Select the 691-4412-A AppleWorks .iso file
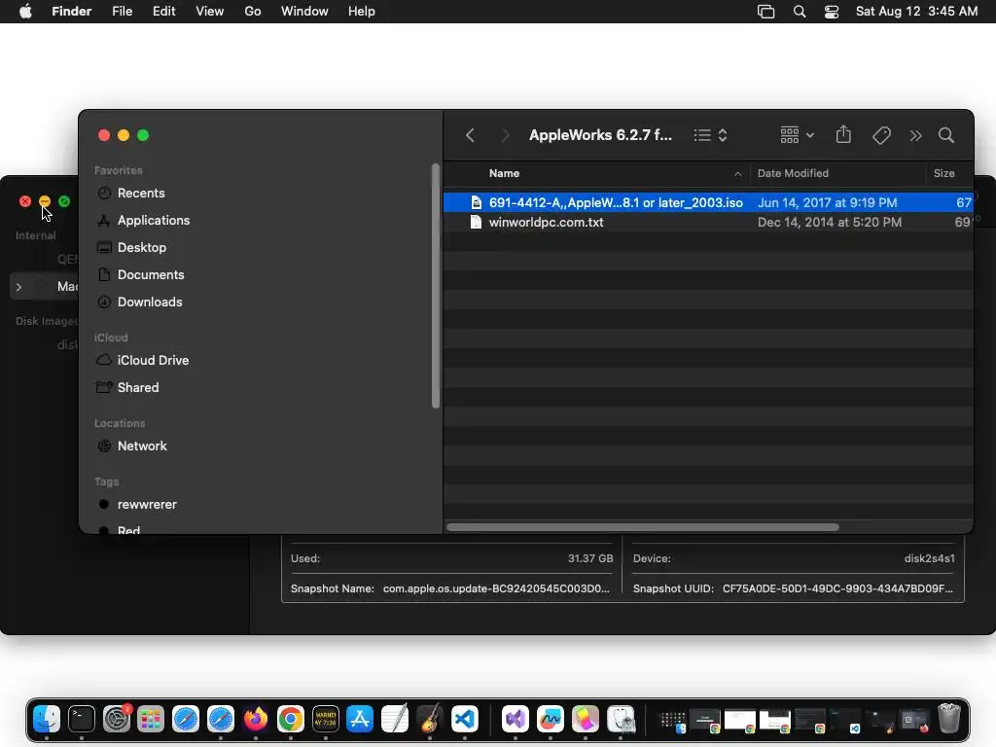996x747 pixels. pos(708,202)
